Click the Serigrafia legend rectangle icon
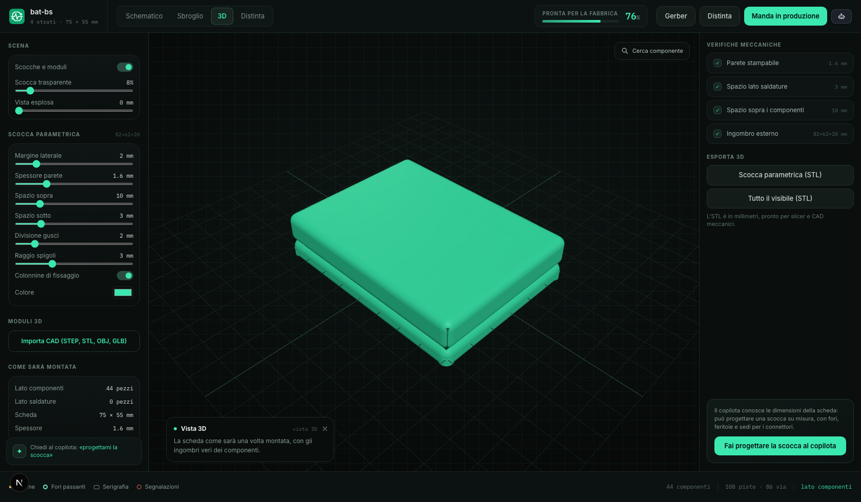The height and width of the screenshot is (502, 861). 96,487
